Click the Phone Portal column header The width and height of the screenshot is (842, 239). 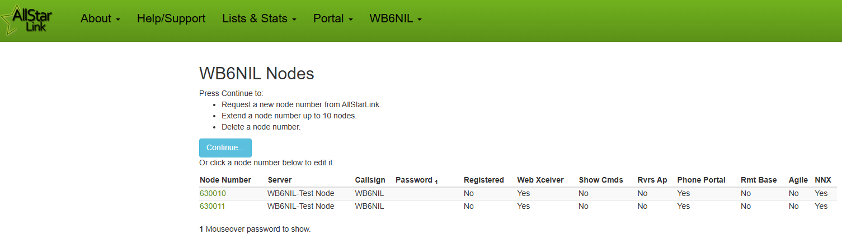click(701, 180)
